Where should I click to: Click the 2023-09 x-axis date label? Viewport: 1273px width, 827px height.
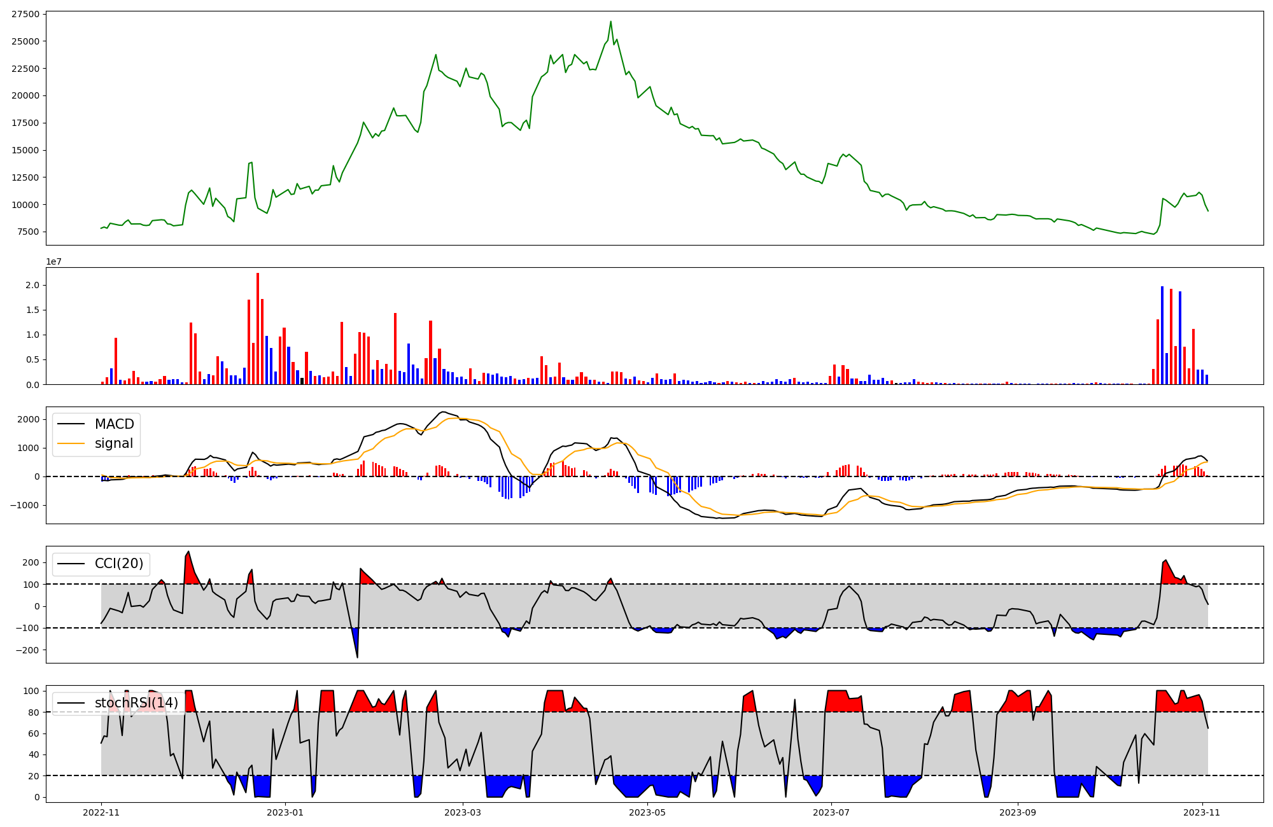[x=1018, y=812]
